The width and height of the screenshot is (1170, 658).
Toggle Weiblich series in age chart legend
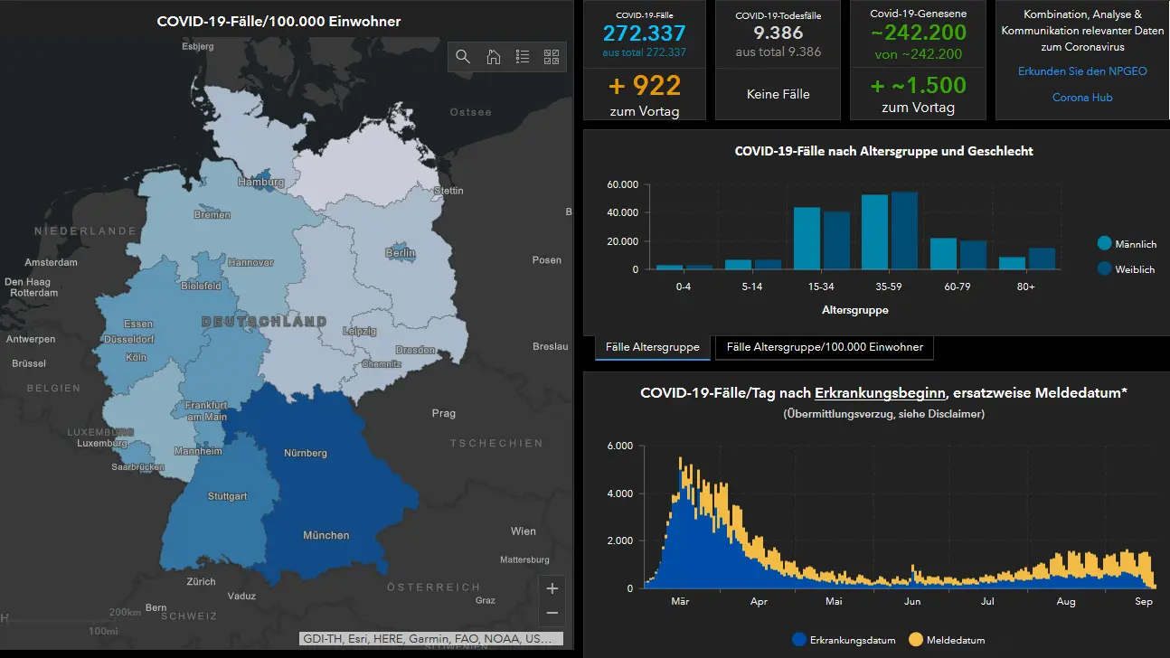click(x=1104, y=268)
